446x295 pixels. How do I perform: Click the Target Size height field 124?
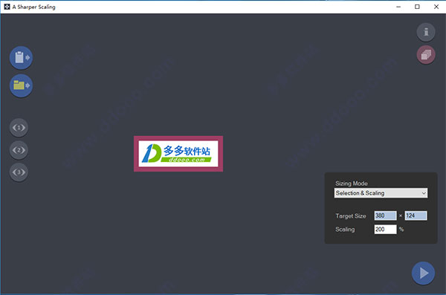click(x=416, y=215)
